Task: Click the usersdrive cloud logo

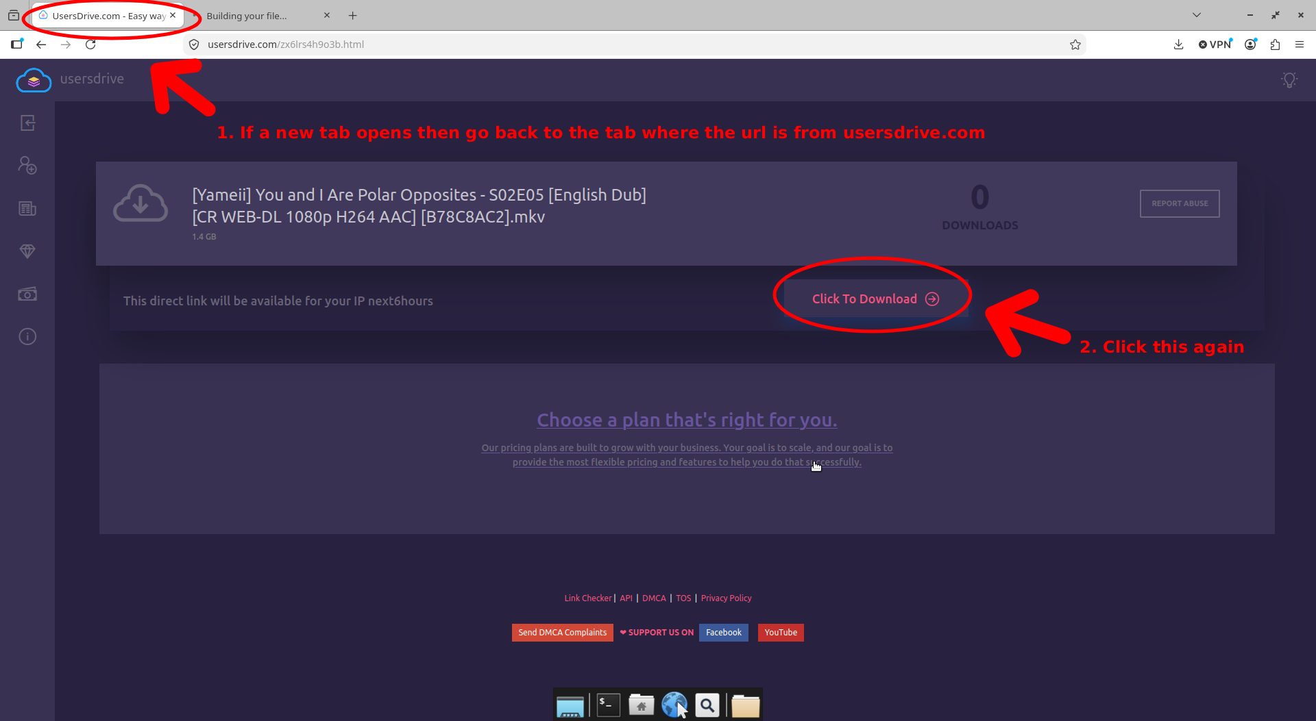Action: (x=34, y=80)
